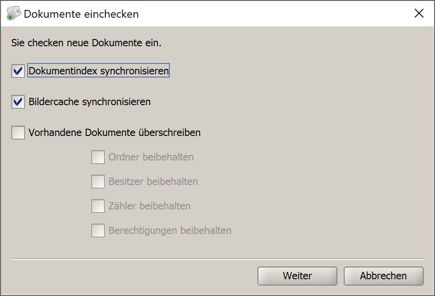Image resolution: width=435 pixels, height=296 pixels.
Task: Click the text Sie checken neue Dokumente ein
Action: point(86,43)
